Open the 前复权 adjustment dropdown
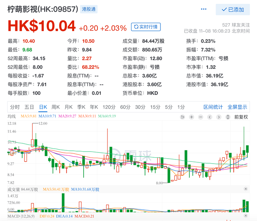257x221 pixels. (241, 117)
